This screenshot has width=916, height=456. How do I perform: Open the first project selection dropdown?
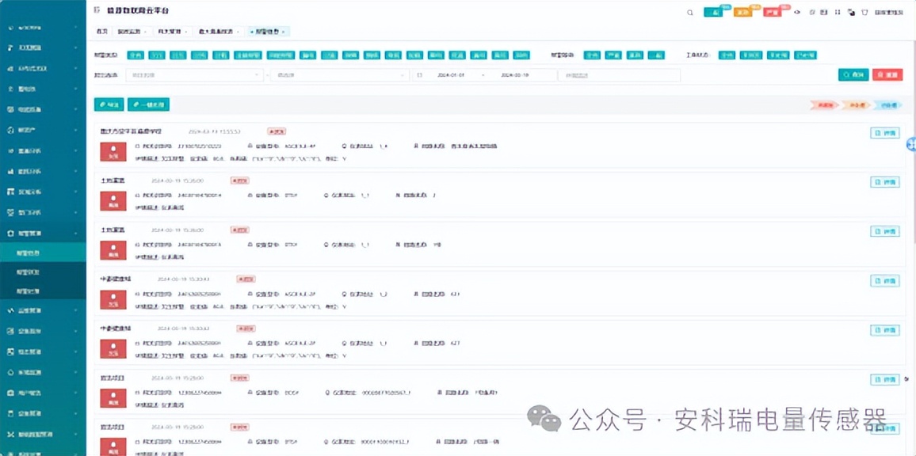click(x=195, y=75)
